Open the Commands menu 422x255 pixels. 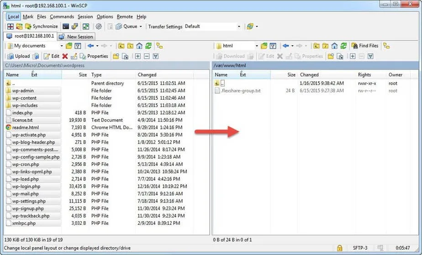coord(62,16)
